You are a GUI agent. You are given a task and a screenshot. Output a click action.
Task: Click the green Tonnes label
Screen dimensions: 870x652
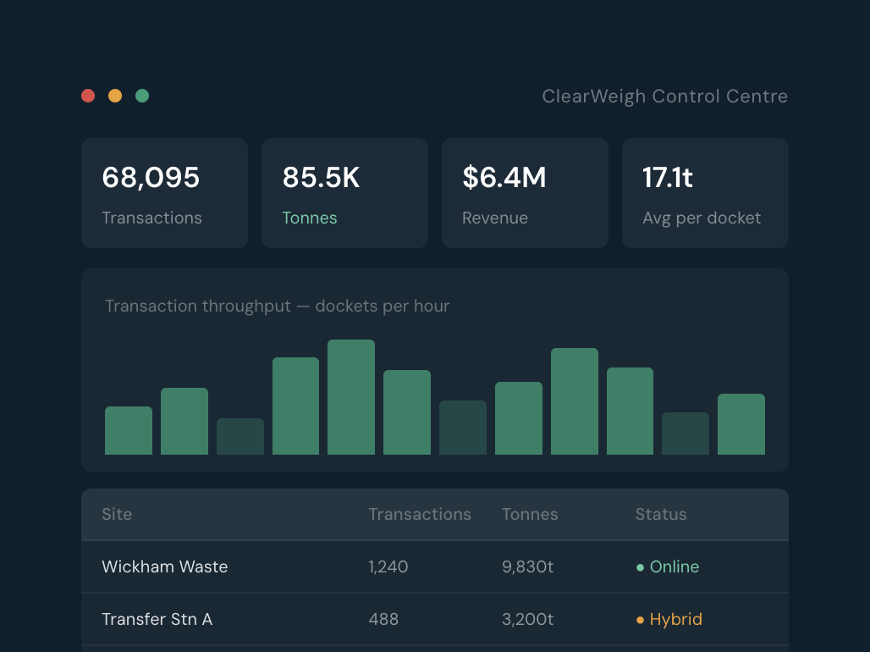tap(309, 218)
